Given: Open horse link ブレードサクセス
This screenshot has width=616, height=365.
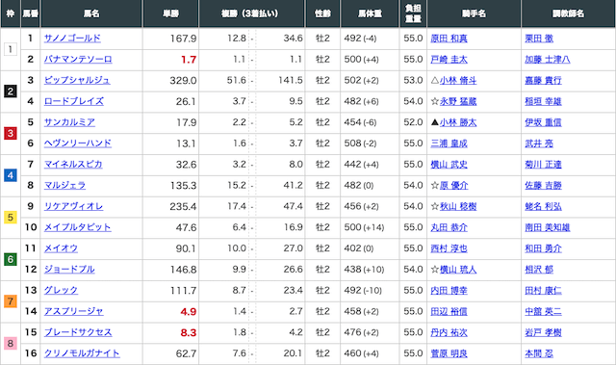Looking at the screenshot, I should point(78,332).
